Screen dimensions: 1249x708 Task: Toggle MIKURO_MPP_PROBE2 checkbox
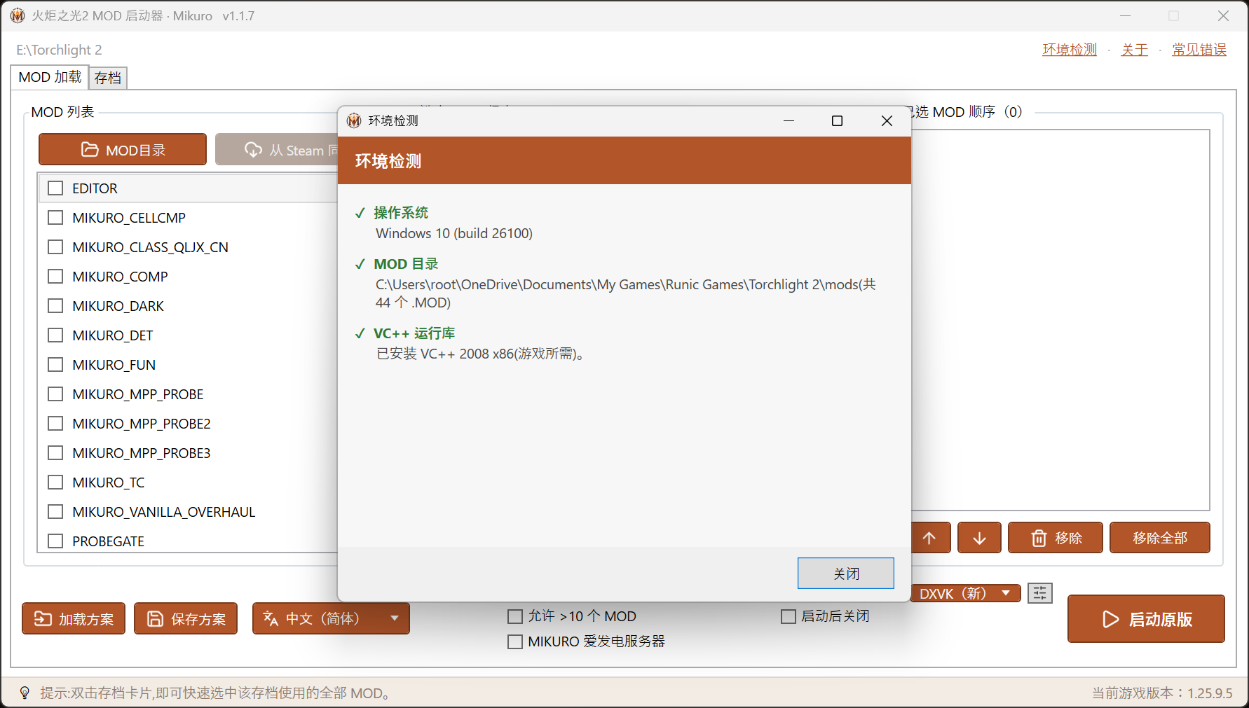(x=55, y=424)
